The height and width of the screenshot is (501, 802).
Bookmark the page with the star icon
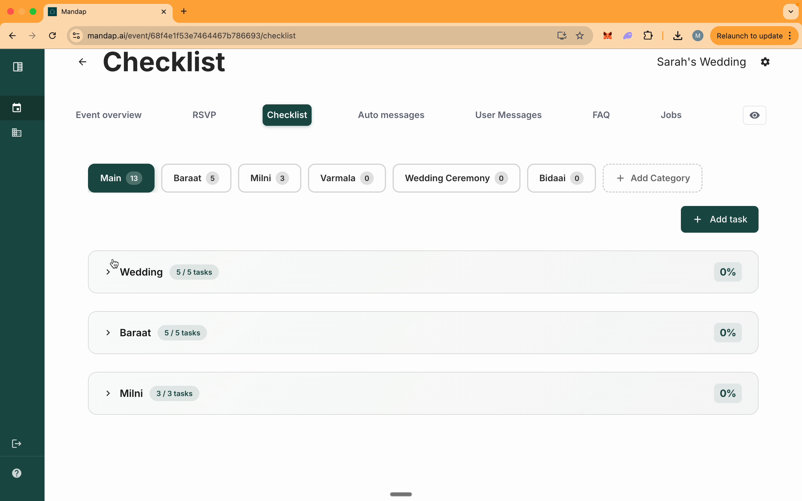click(580, 36)
